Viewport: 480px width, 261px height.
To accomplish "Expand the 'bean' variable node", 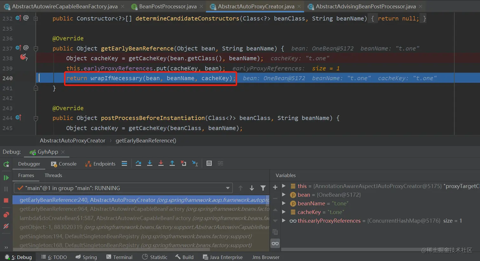I will point(284,195).
